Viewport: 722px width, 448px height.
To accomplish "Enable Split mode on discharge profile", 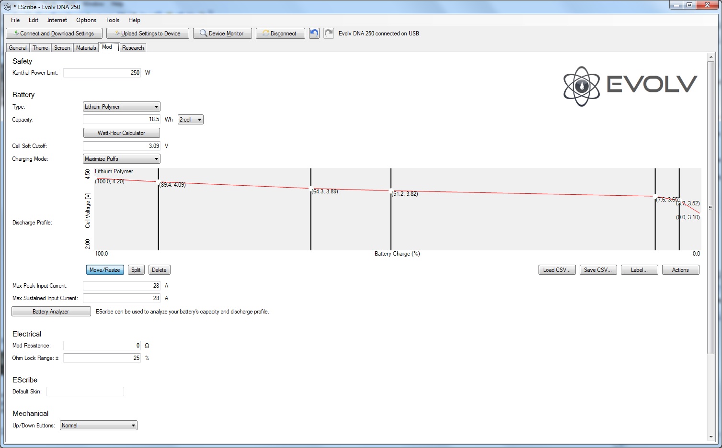I will pos(136,270).
